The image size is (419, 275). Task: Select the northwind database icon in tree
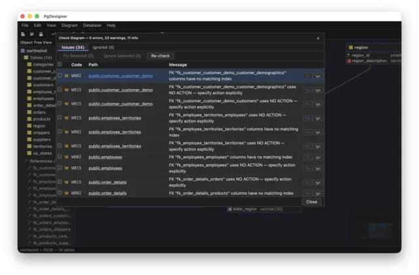(x=23, y=50)
